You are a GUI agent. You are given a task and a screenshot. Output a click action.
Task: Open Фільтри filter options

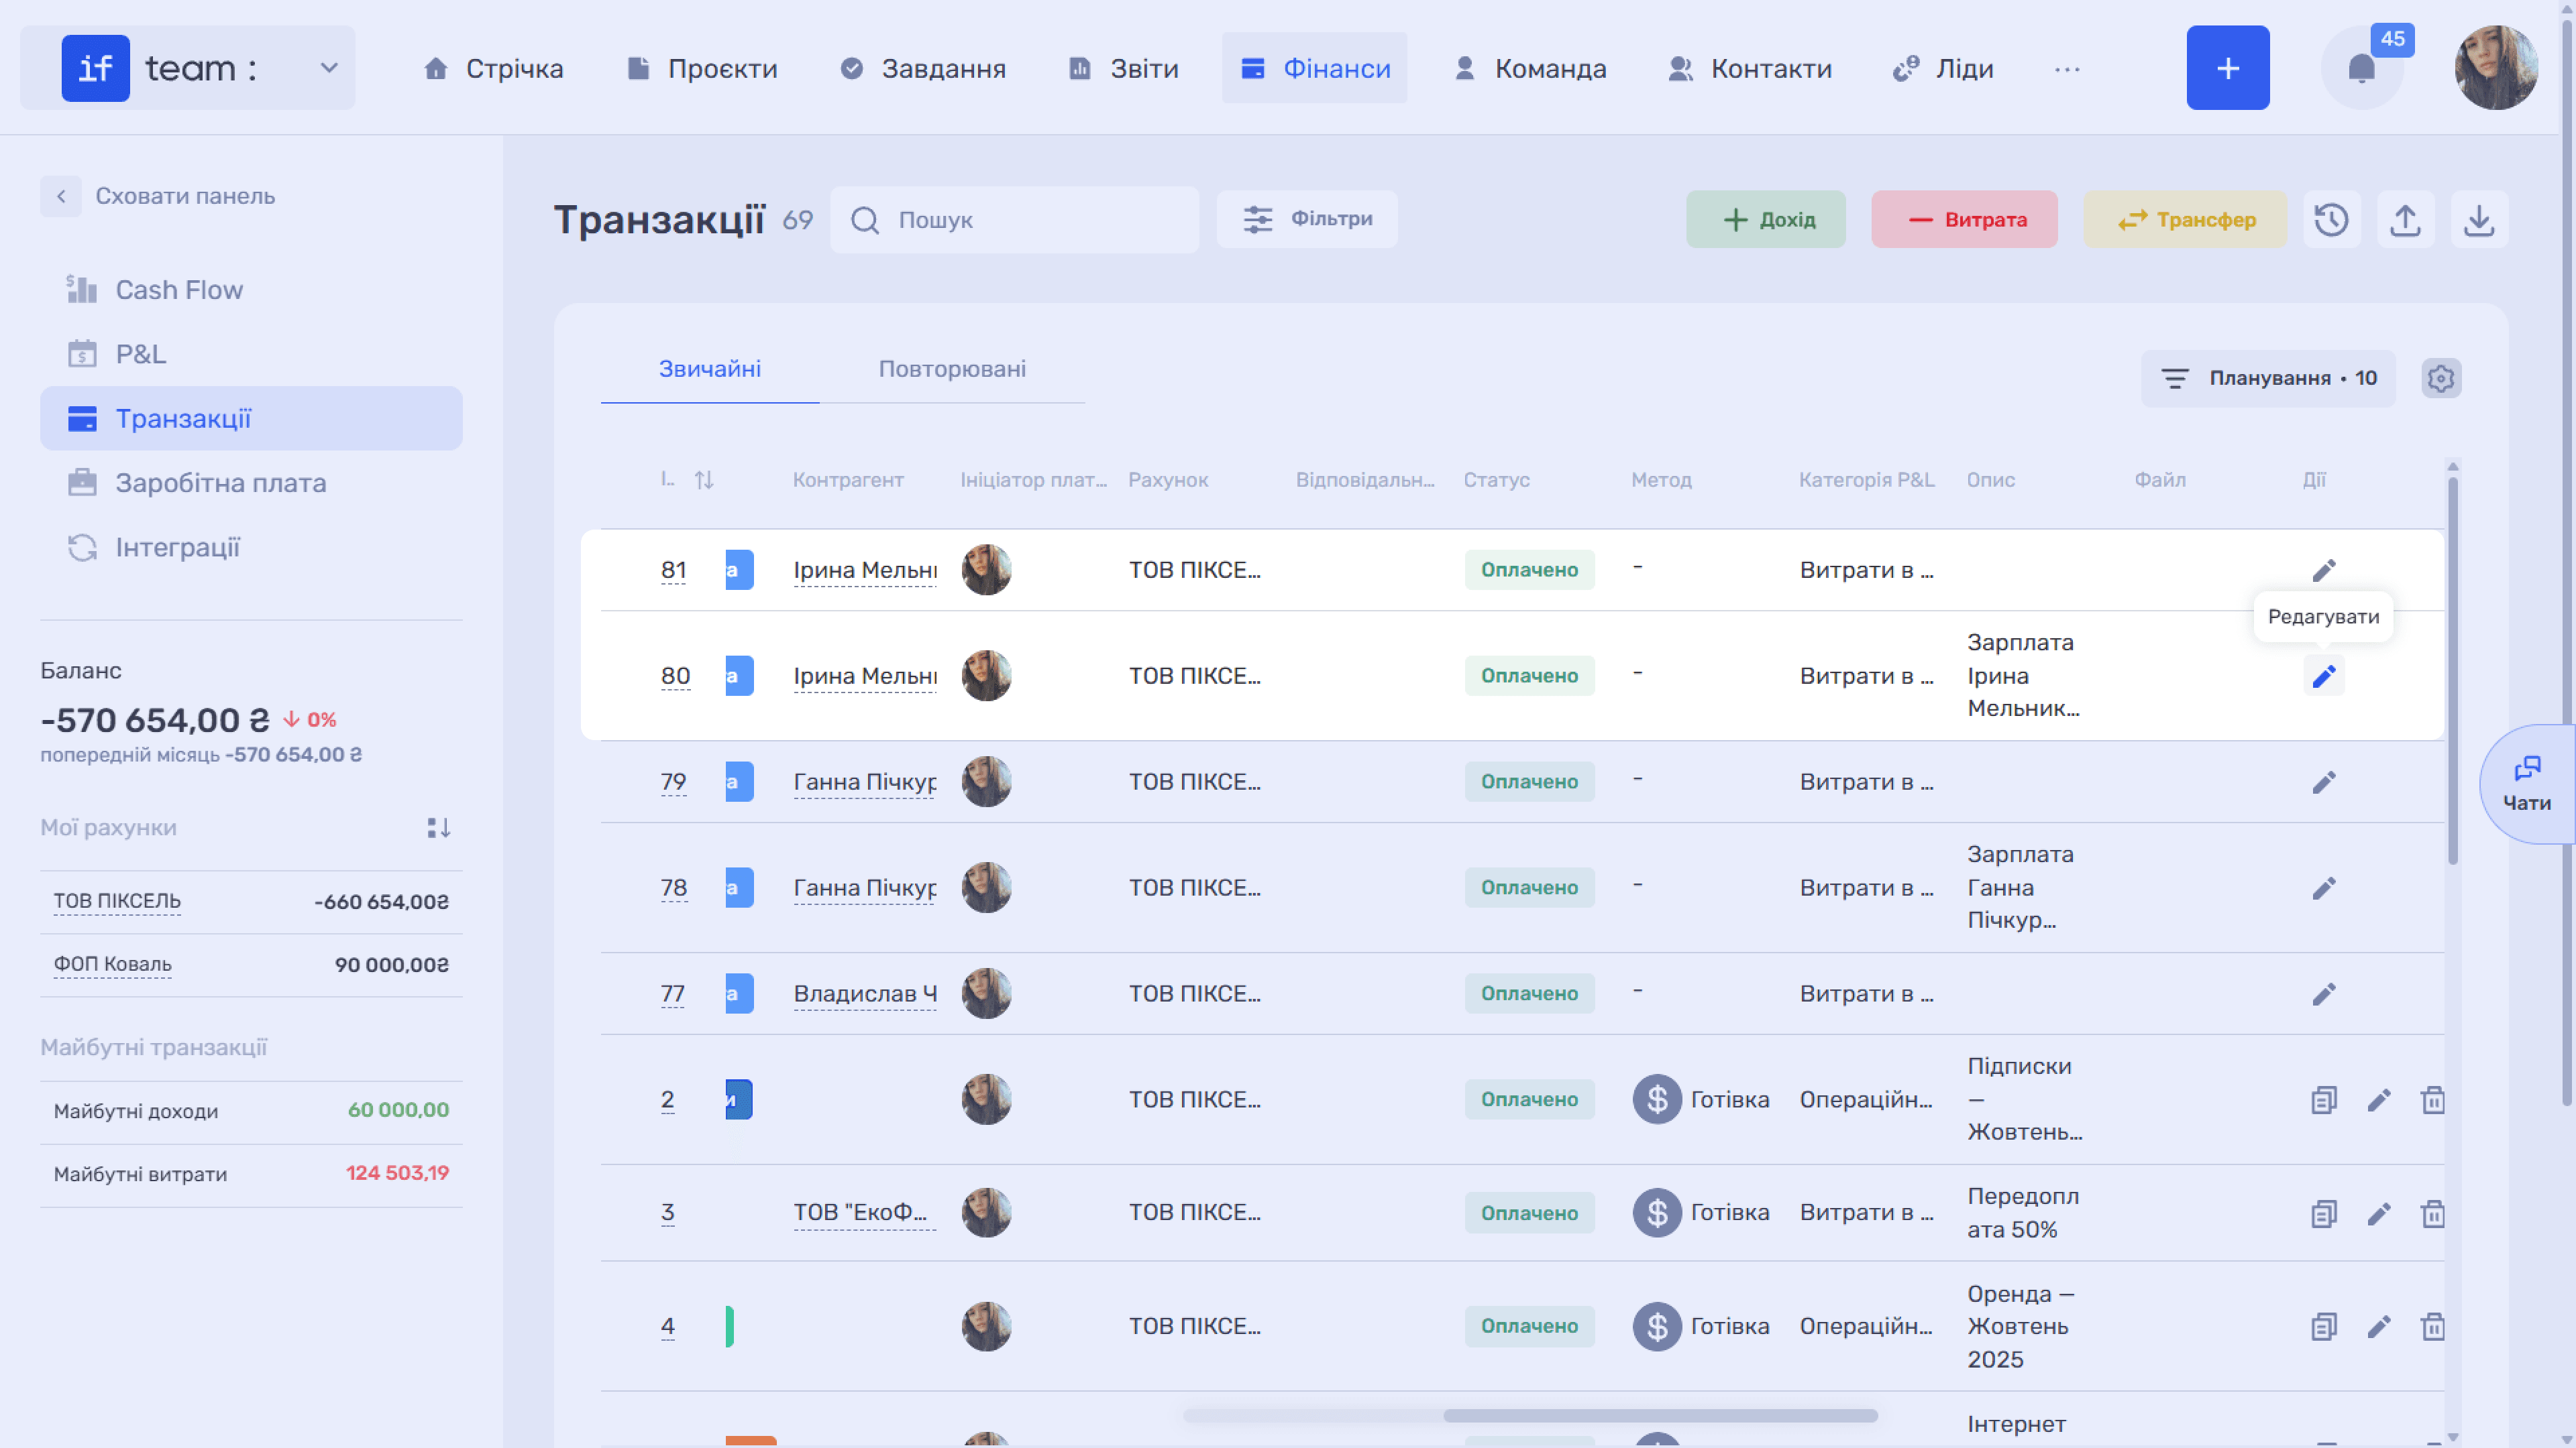(x=1307, y=219)
